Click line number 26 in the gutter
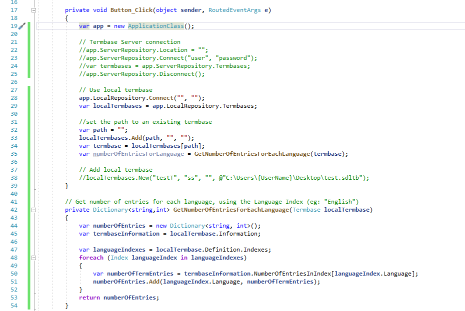The image size is (465, 311). 14,82
